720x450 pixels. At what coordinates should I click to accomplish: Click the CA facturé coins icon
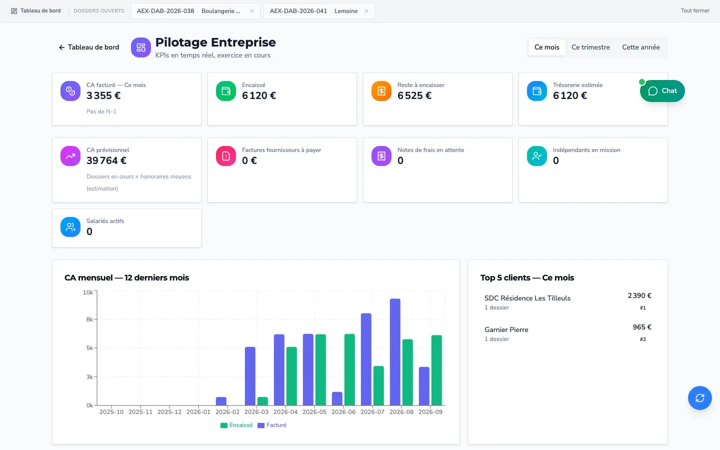(x=70, y=91)
